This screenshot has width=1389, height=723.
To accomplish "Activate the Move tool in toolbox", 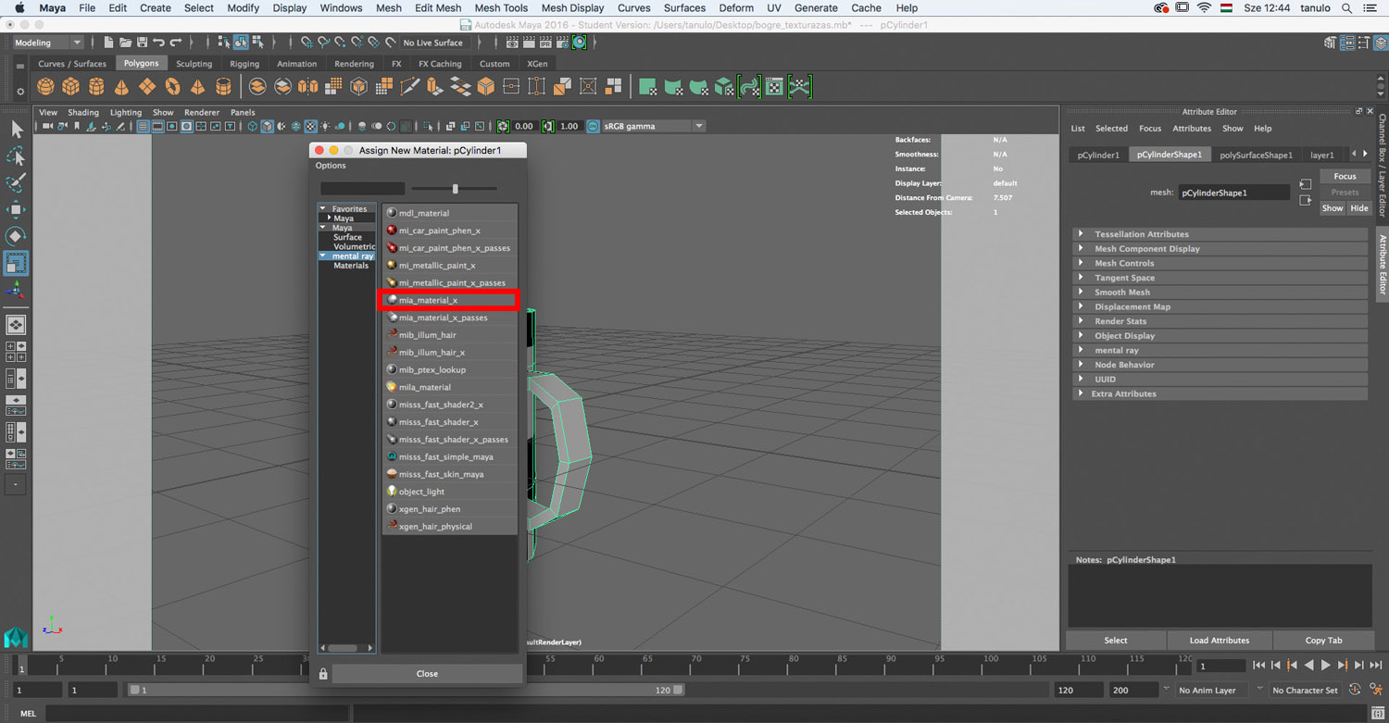I will click(16, 209).
